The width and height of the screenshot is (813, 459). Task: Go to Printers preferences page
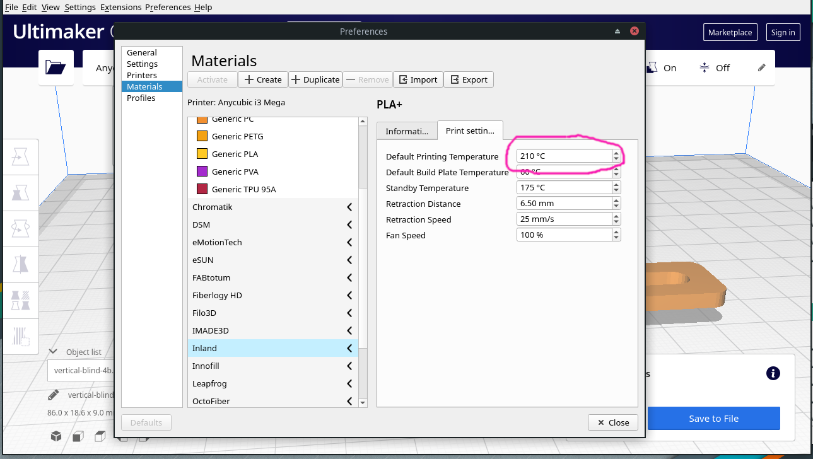tap(151, 75)
